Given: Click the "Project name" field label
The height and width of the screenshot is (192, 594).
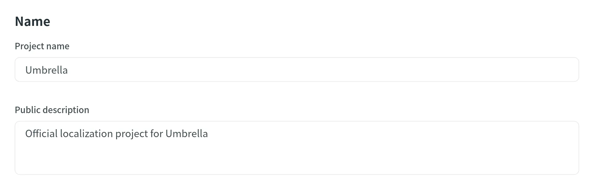Looking at the screenshot, I should tap(42, 46).
